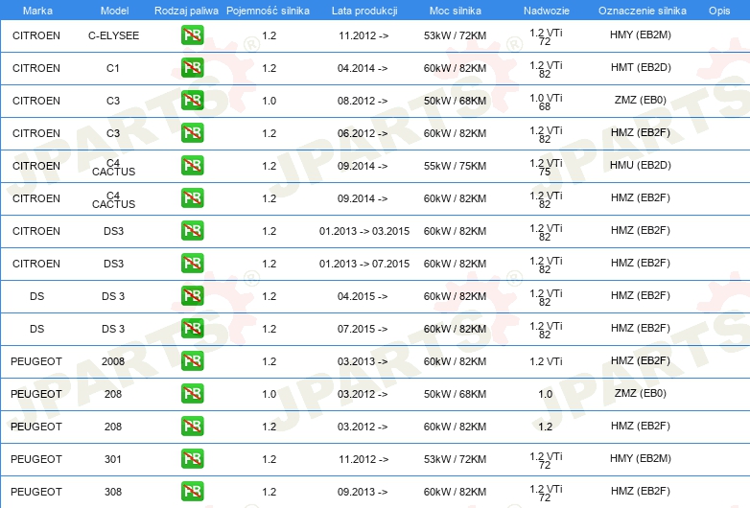
Task: Click the Model column header
Action: click(114, 11)
